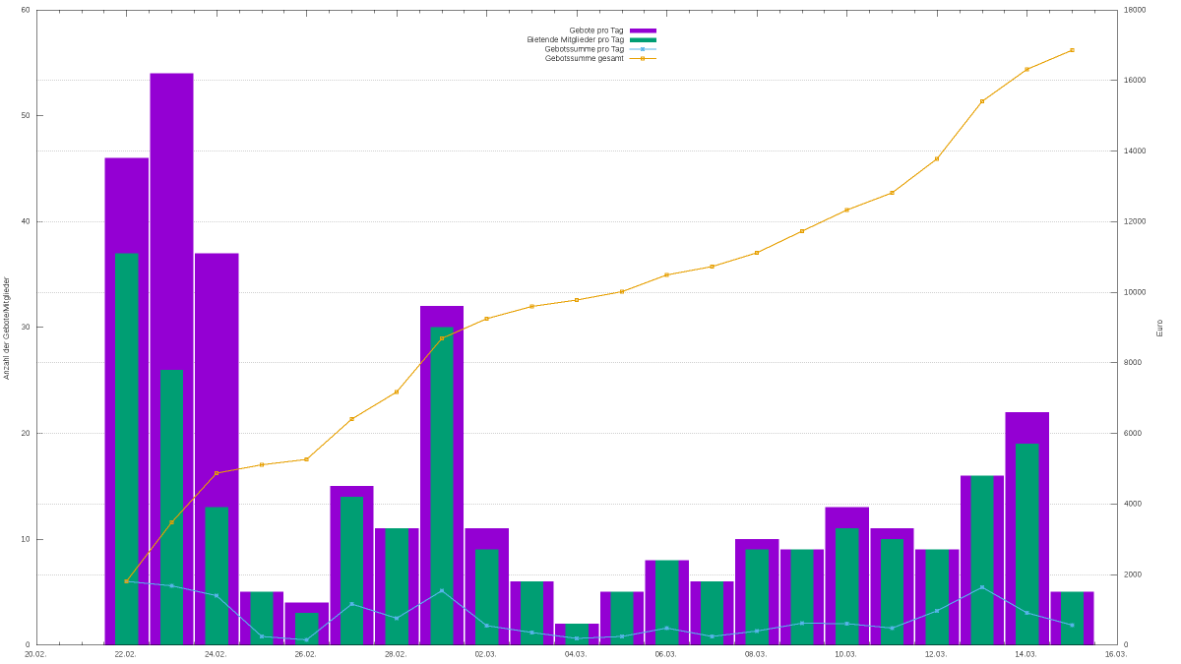Click the last orange point of the cumulative line
Image resolution: width=1181 pixels, height=664 pixels.
pos(1072,50)
